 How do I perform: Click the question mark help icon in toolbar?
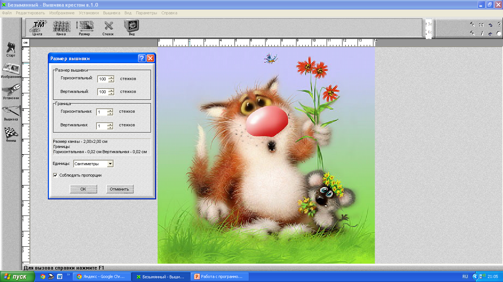pos(499,25)
